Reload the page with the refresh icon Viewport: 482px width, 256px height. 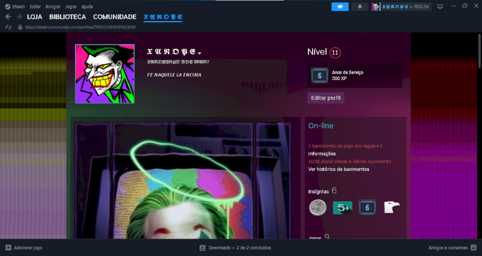tap(8, 27)
